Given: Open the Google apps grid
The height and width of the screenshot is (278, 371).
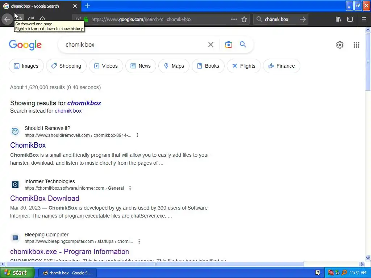Looking at the screenshot, I should 357,45.
